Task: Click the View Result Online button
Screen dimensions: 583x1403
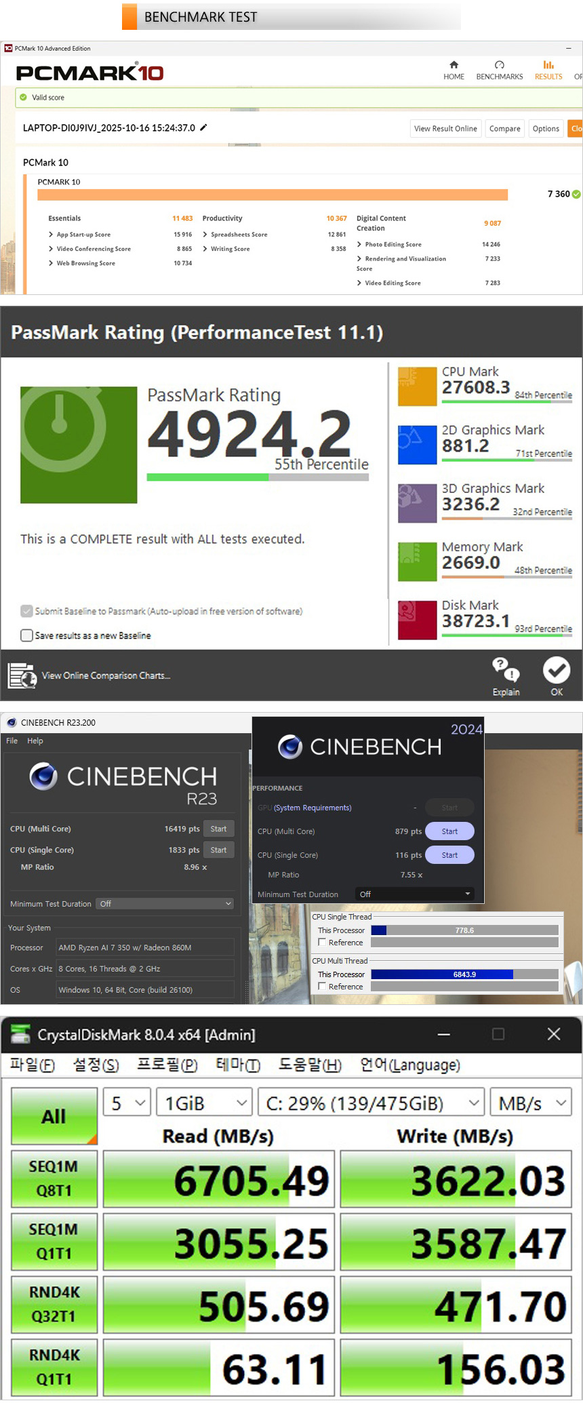Action: click(x=445, y=129)
